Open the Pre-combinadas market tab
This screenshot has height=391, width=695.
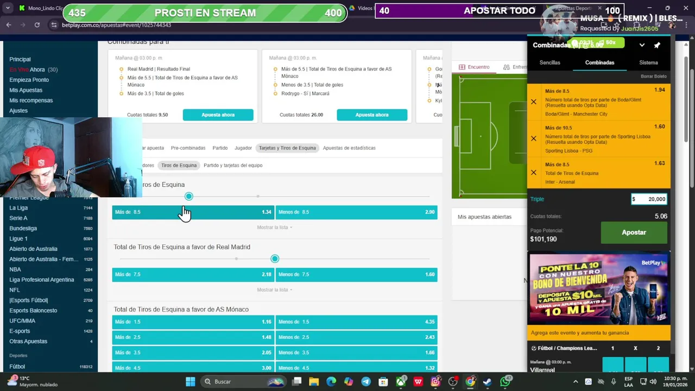[x=188, y=148]
